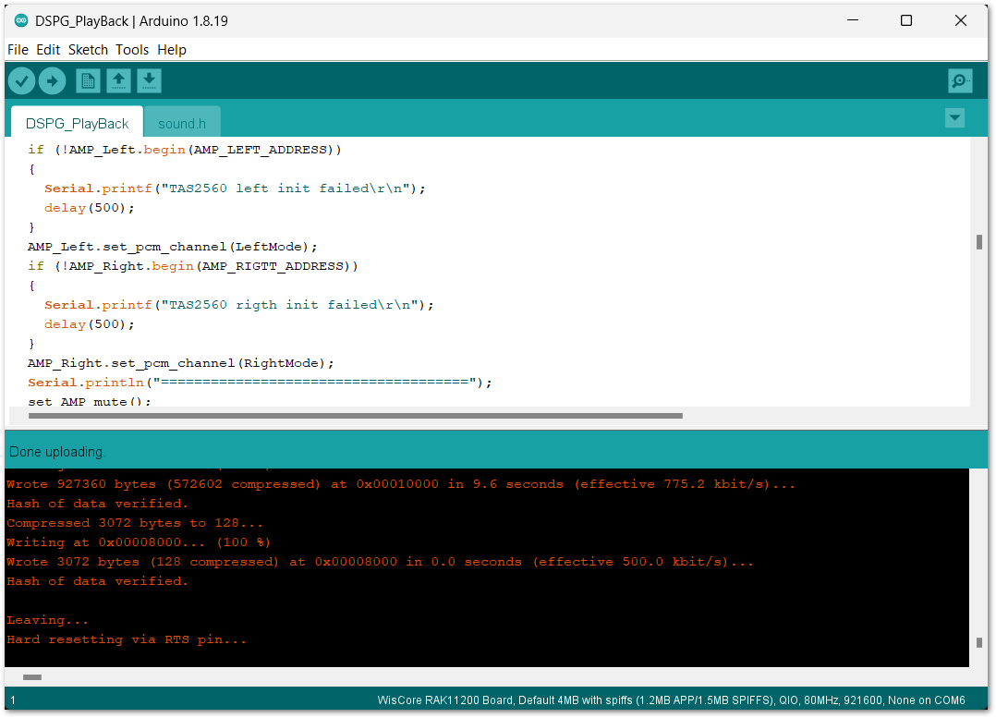Click the set_pcm_channel(LeftMode) code line

(172, 247)
